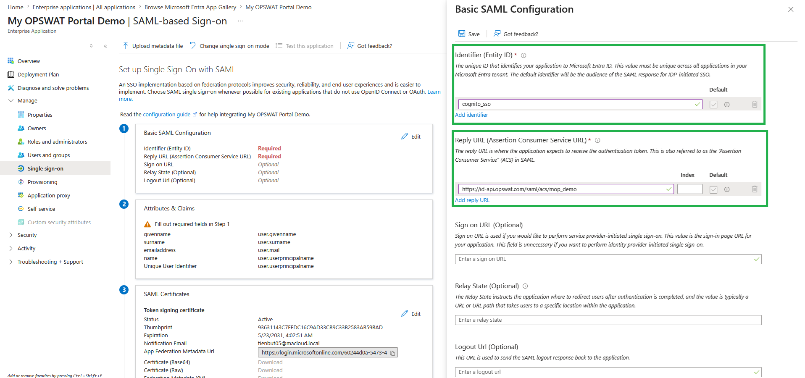Click info icon beside Reply URL heading

(597, 141)
